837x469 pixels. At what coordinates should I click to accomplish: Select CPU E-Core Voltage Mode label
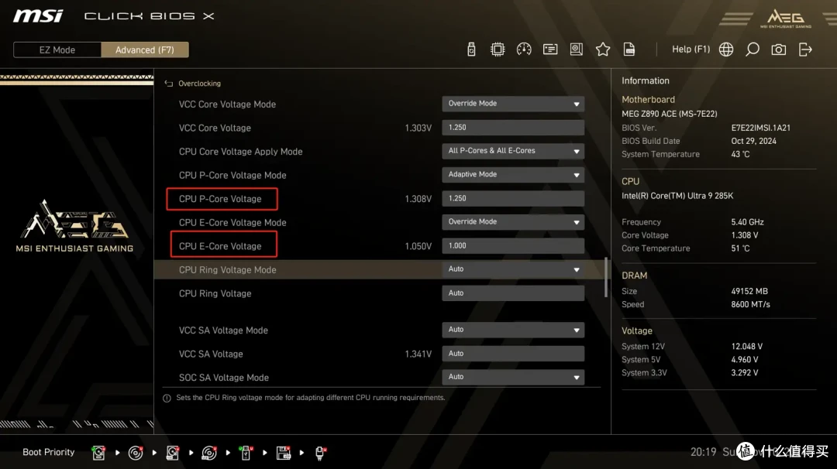click(232, 223)
